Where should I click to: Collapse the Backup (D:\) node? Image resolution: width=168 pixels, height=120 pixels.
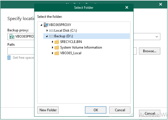click(x=47, y=36)
